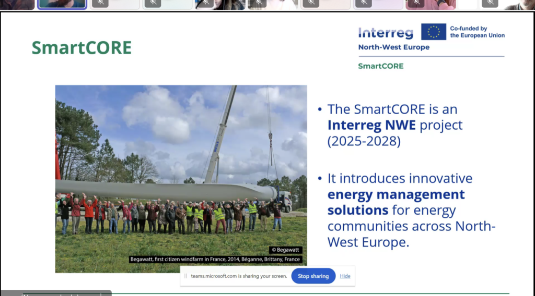Viewport: 535px width, 296px height.
Task: Click the 'Co-funded by the European Union' text
Action: click(x=477, y=32)
